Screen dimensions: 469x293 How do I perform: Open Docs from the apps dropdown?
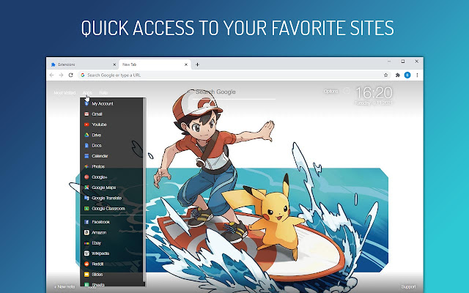coord(93,146)
